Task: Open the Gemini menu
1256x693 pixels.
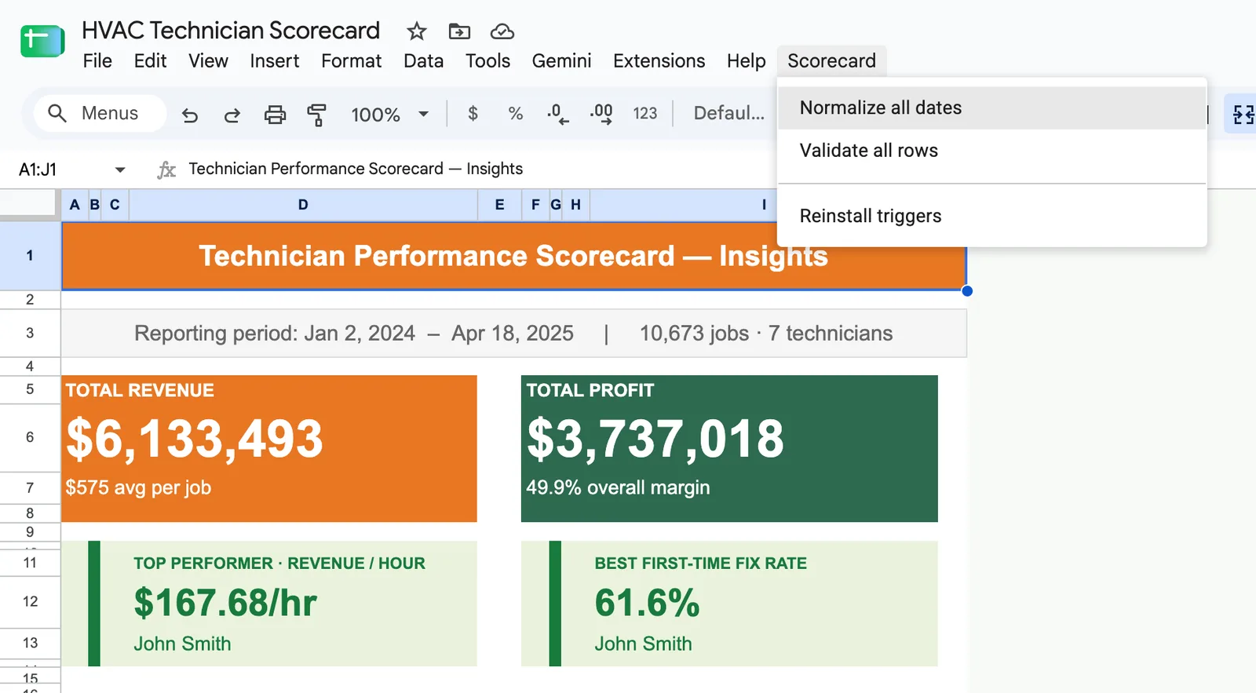Action: click(561, 61)
